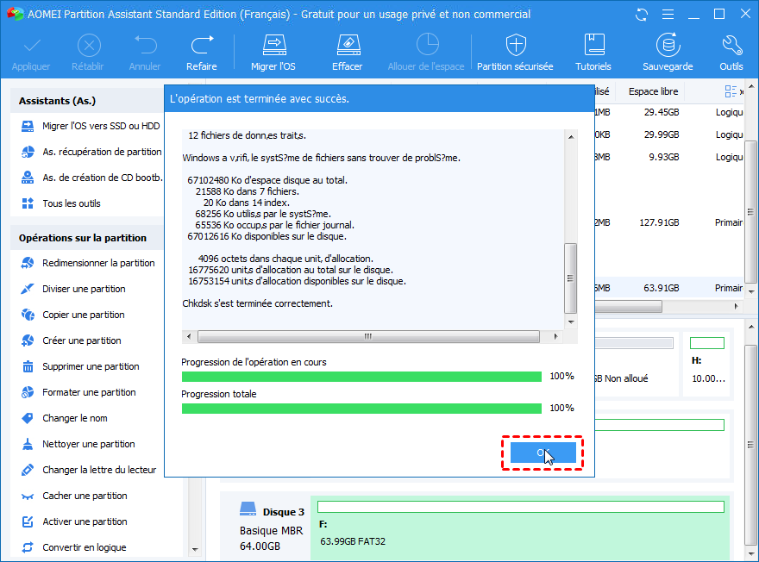Open the hamburger menu in title bar
Viewport: 759px width, 562px height.
tap(668, 15)
